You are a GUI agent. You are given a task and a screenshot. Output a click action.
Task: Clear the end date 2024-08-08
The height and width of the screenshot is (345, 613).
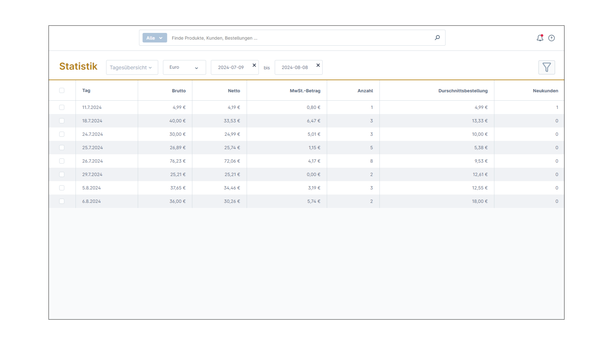[x=318, y=65]
